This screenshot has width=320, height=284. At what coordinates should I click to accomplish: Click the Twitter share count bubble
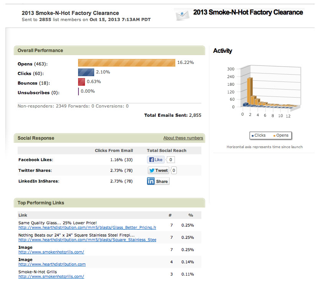[174, 170]
